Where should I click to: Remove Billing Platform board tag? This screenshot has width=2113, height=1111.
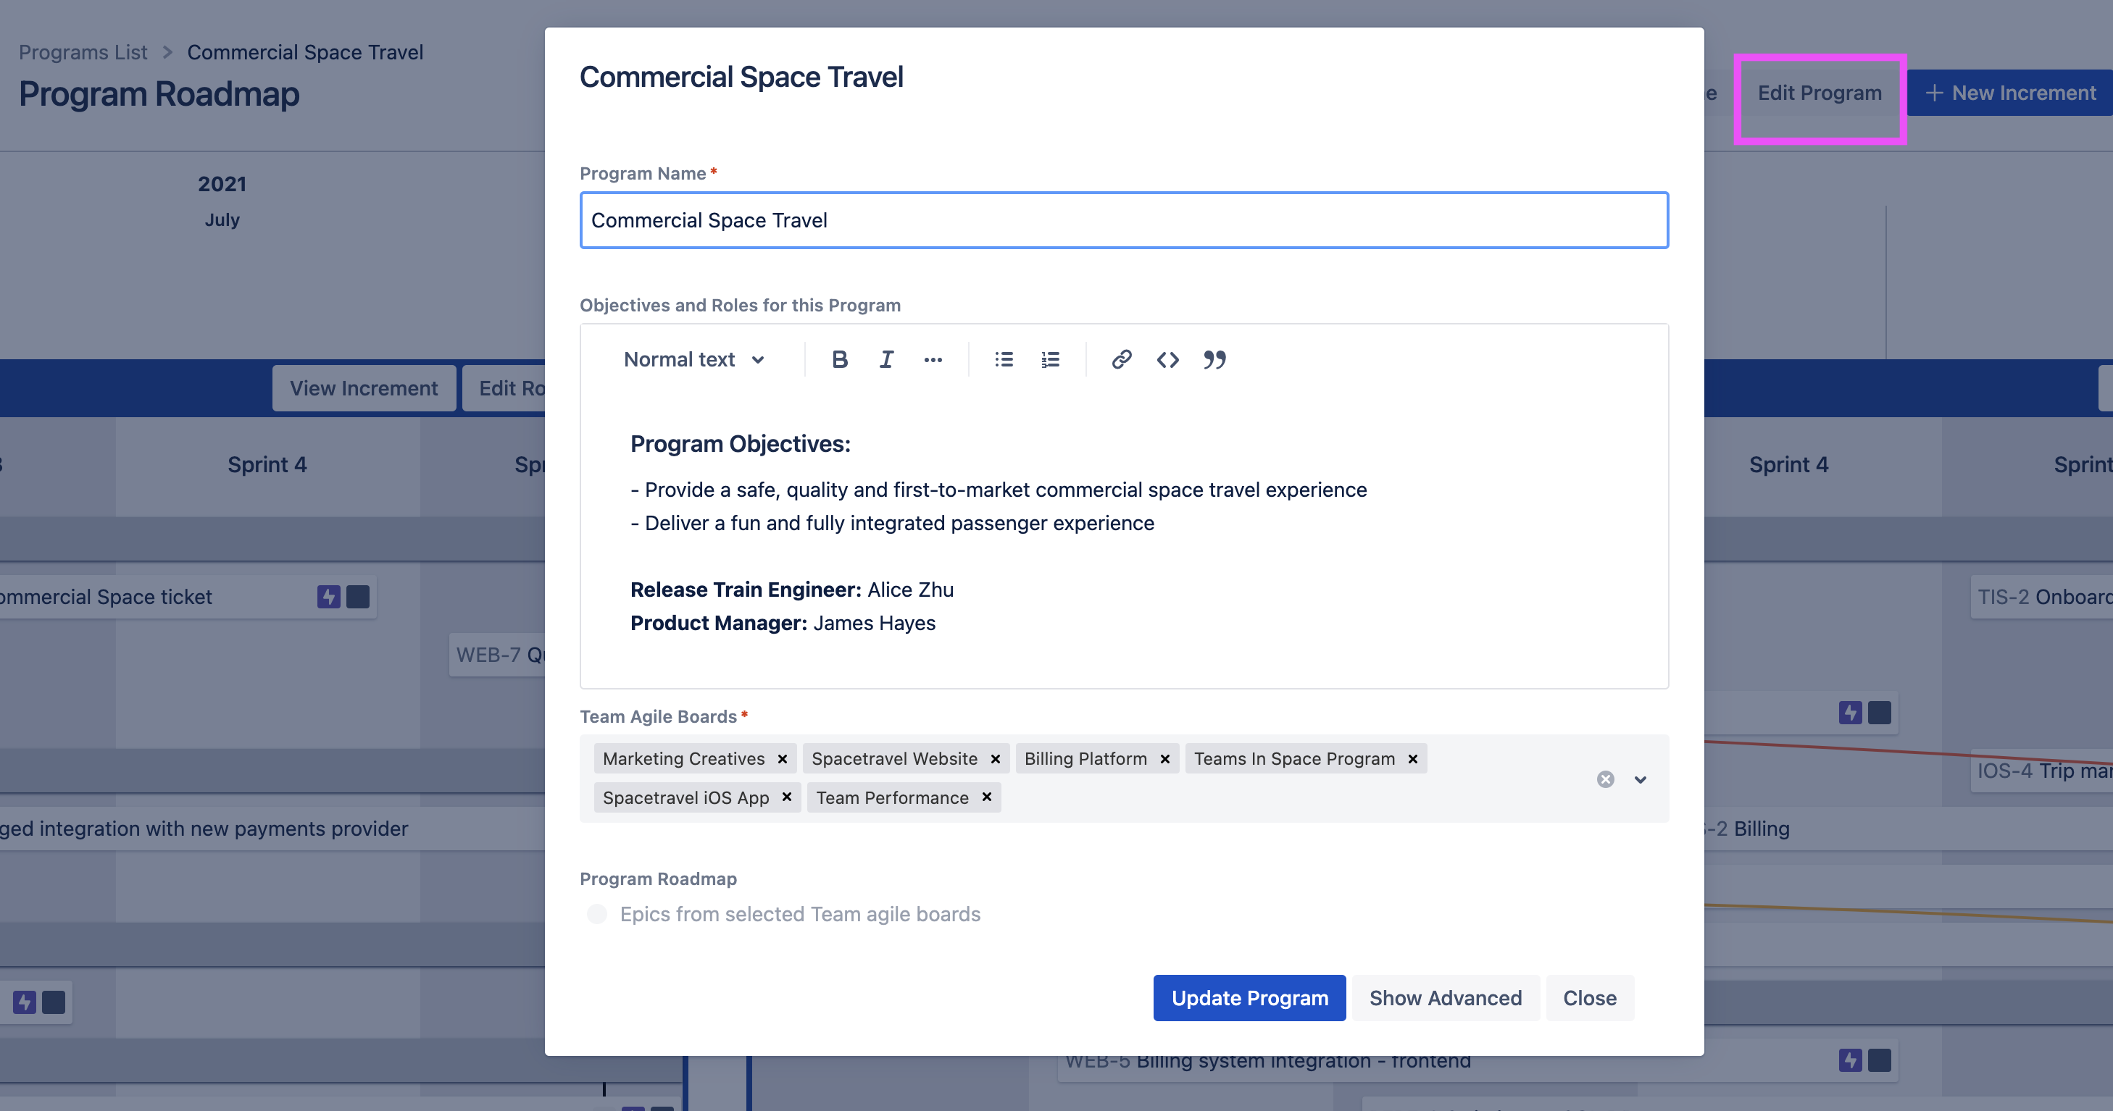click(x=1164, y=758)
